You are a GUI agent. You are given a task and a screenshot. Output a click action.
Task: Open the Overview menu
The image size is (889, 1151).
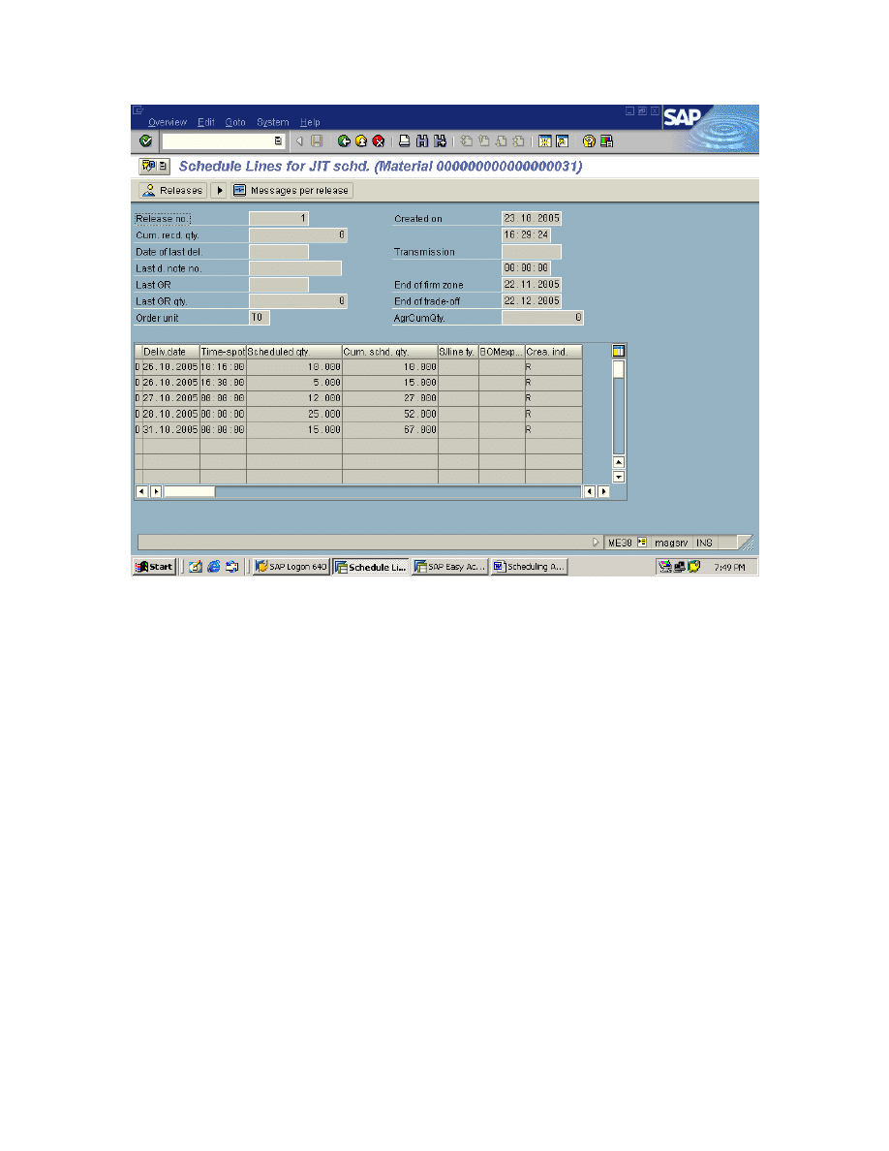click(167, 122)
